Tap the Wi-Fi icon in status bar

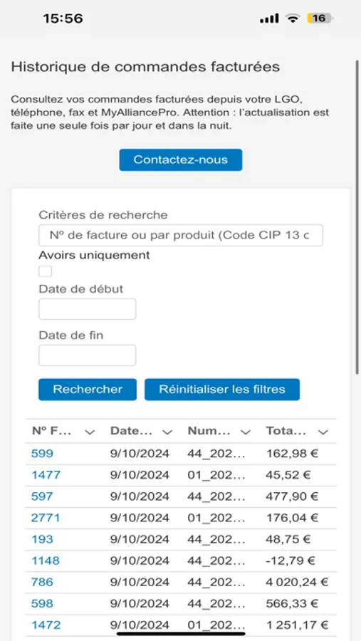pos(293,19)
